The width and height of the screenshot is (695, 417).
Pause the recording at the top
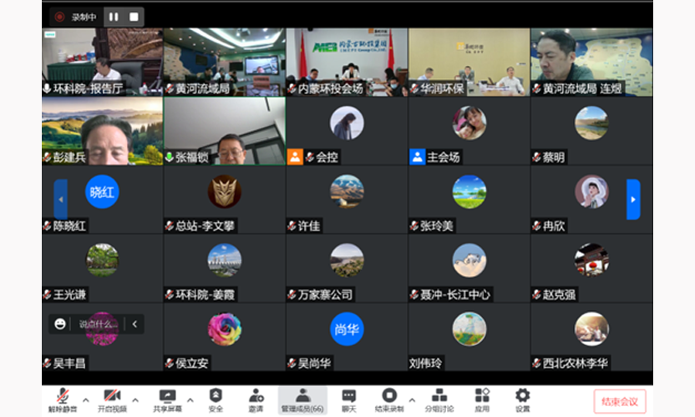pos(114,17)
